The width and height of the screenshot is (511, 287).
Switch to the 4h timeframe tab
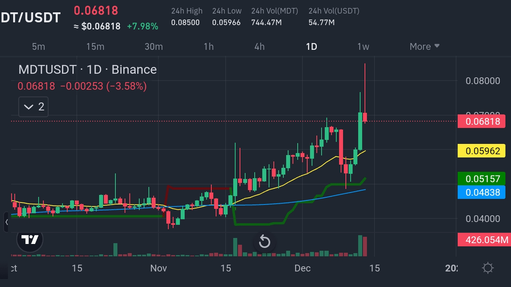point(259,47)
